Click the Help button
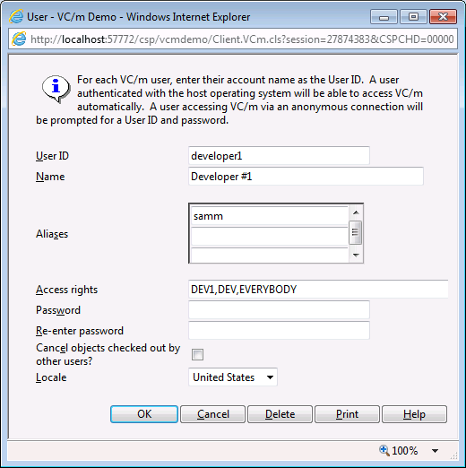 (414, 414)
